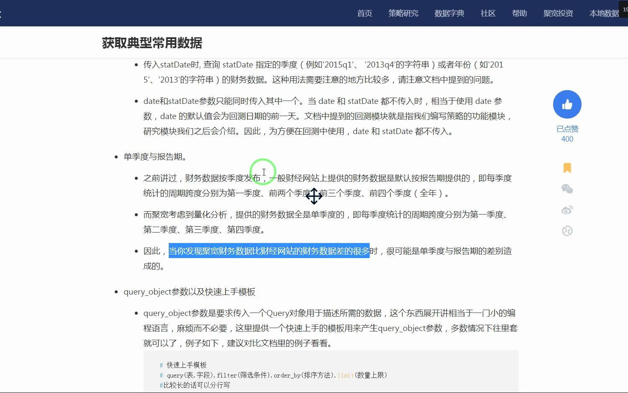628x393 pixels.
Task: Share the article via WeChat icon
Action: 567,189
